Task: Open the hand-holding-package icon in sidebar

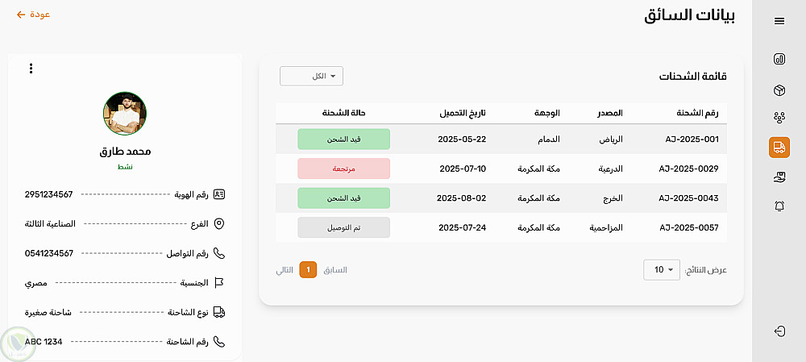Action: coord(779,177)
